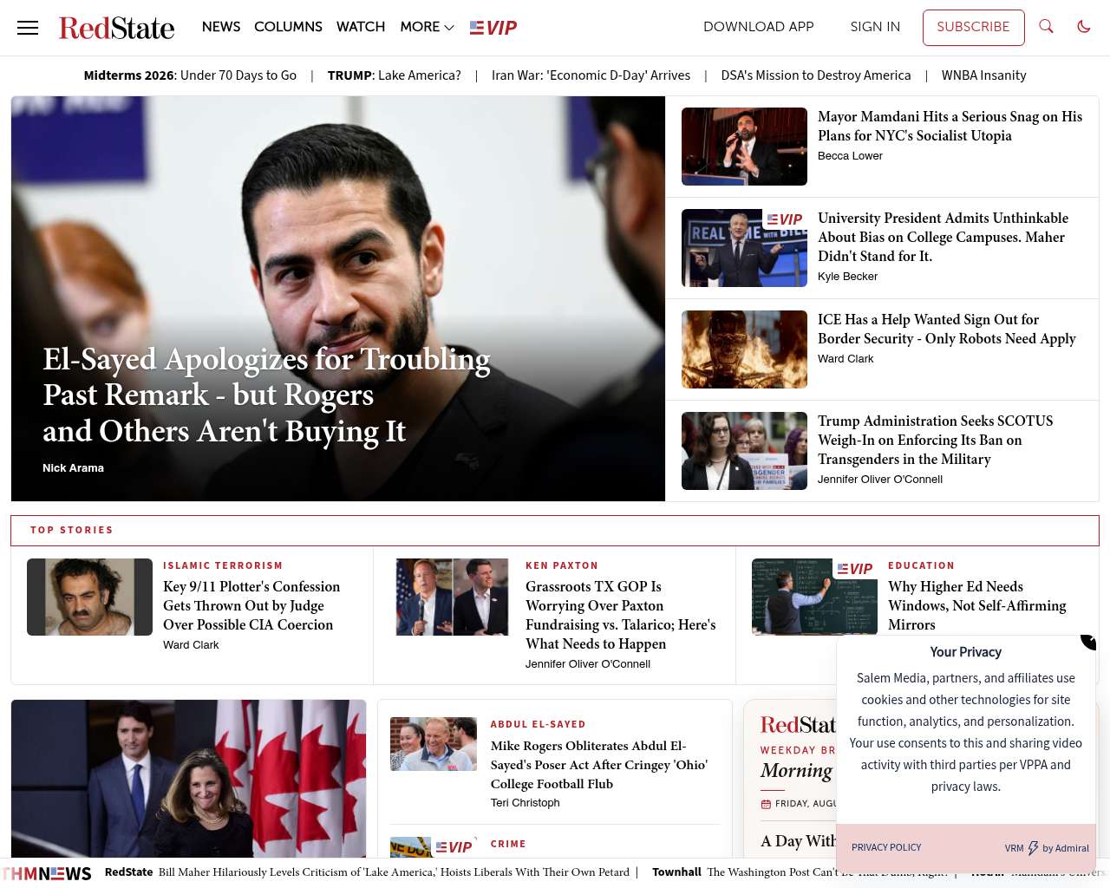This screenshot has width=1110, height=888.
Task: Open KEN PAXTON category tag
Action: [x=562, y=565]
